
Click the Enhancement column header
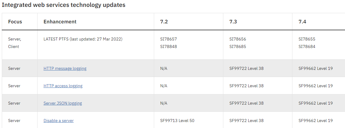point(60,22)
